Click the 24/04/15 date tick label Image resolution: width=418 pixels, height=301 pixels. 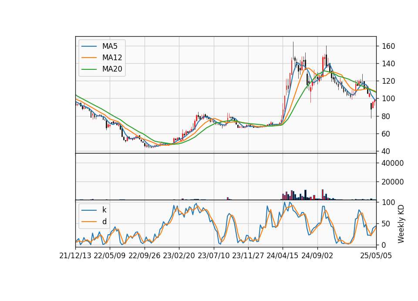pos(283,256)
